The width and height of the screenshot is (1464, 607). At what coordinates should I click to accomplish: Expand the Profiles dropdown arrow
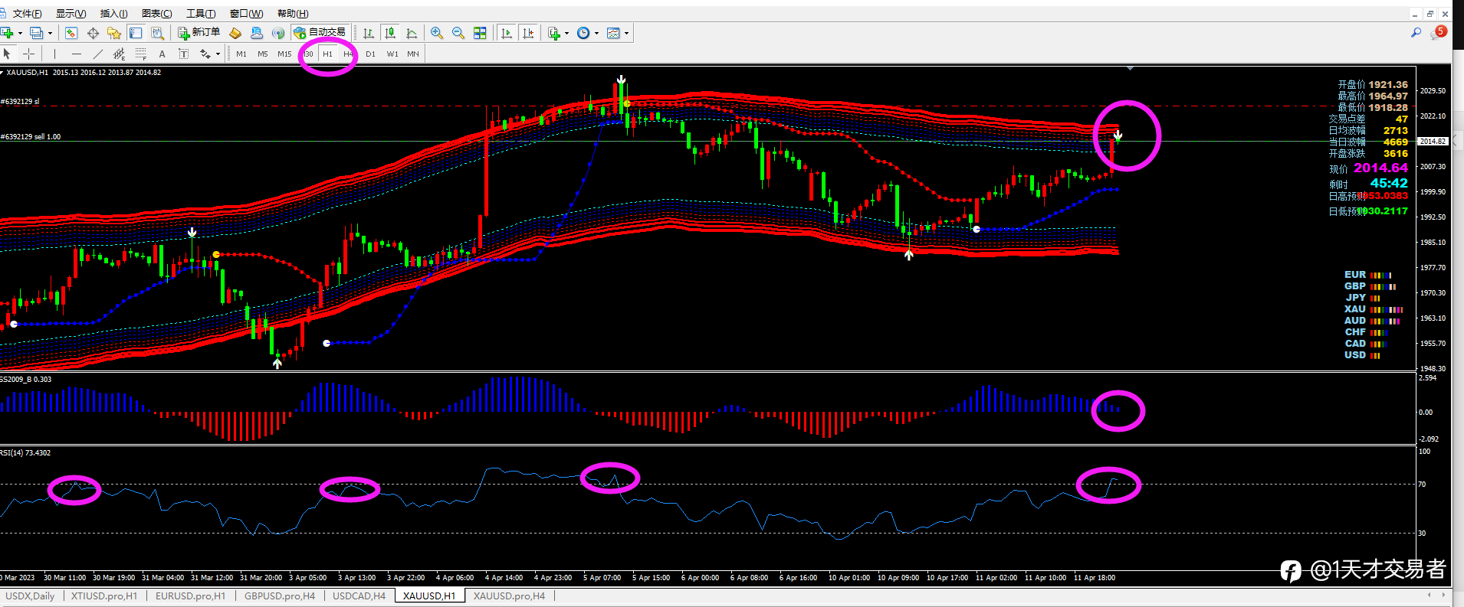coord(50,33)
